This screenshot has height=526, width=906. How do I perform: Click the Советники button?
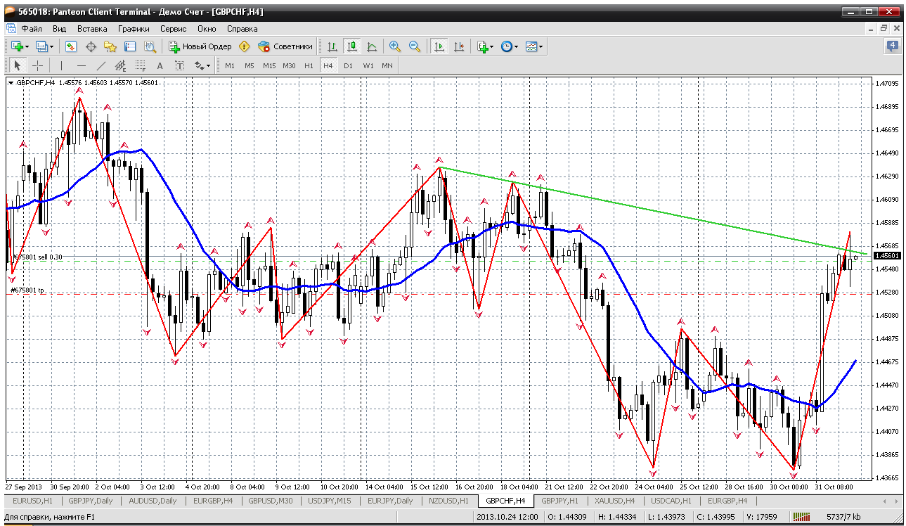285,46
